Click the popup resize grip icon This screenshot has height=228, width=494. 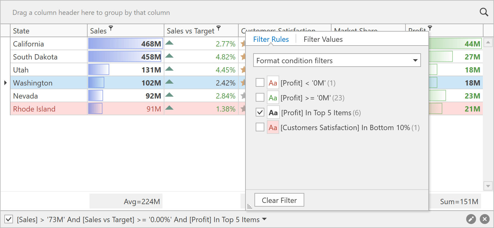pyautogui.click(x=249, y=207)
